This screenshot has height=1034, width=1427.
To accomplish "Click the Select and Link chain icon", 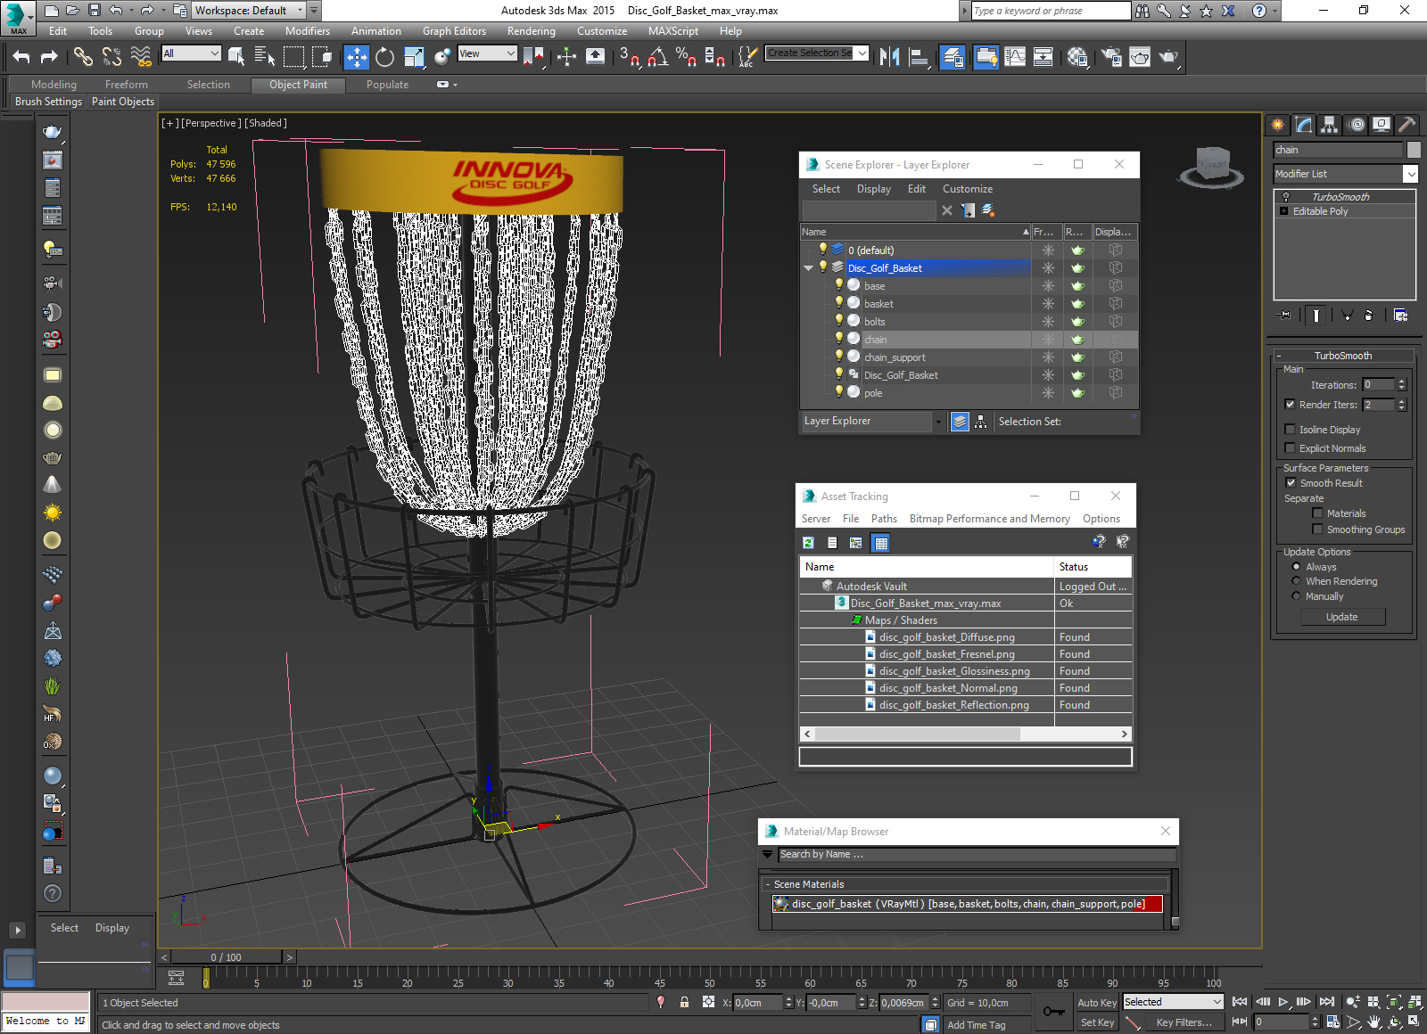I will 83,57.
